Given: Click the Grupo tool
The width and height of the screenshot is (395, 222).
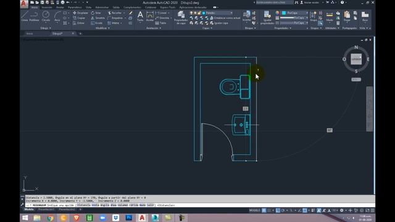Looking at the screenshot, I should point(314,17).
